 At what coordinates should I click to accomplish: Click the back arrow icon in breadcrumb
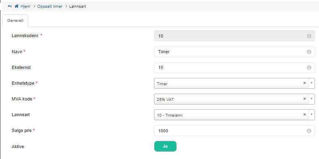(10, 6)
